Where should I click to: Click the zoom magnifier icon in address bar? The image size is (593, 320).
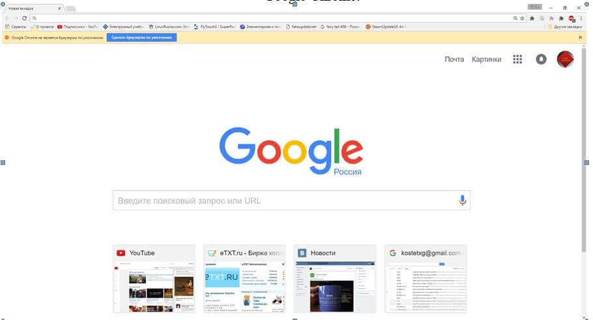(x=515, y=18)
